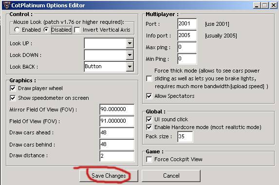Enable Force thick mode checkbox

coord(149,78)
